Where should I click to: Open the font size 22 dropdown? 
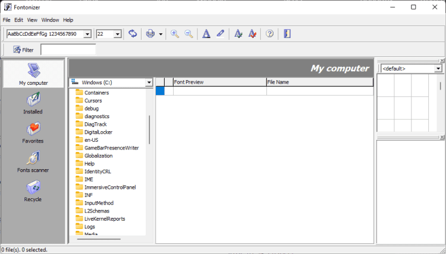click(x=118, y=34)
